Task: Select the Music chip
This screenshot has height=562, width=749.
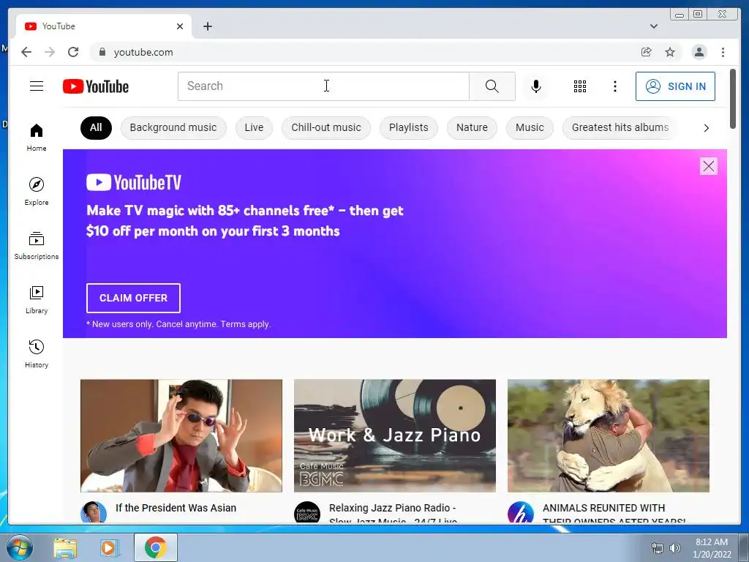Action: (530, 127)
